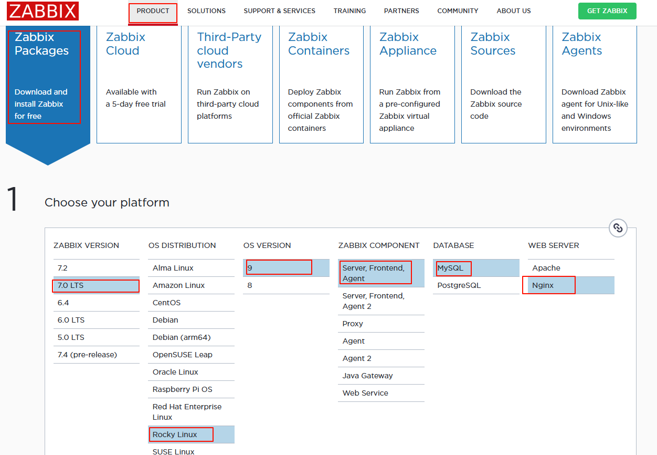Viewport: 657px width, 455px height.
Task: Open the SUPPORT & SERVICES menu
Action: (280, 11)
